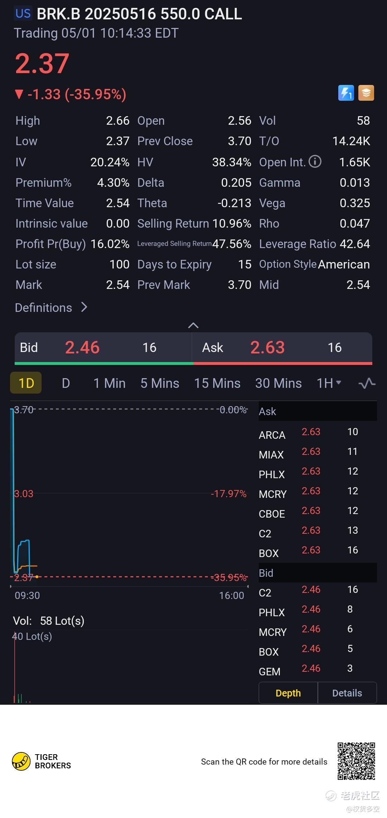Image resolution: width=387 pixels, height=818 pixels.
Task: Open the 1H timeframe dropdown
Action: tap(329, 383)
